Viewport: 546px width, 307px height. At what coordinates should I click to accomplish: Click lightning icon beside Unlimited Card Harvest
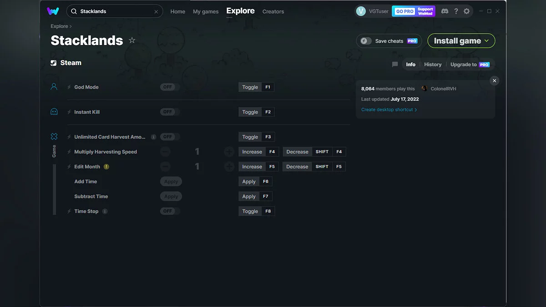click(69, 137)
